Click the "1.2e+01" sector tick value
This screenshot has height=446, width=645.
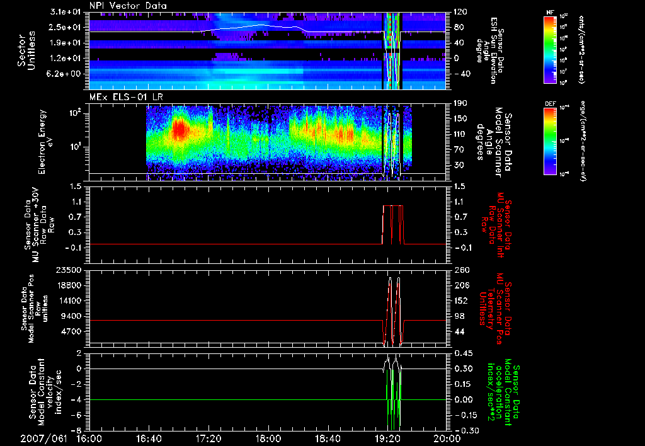67,59
